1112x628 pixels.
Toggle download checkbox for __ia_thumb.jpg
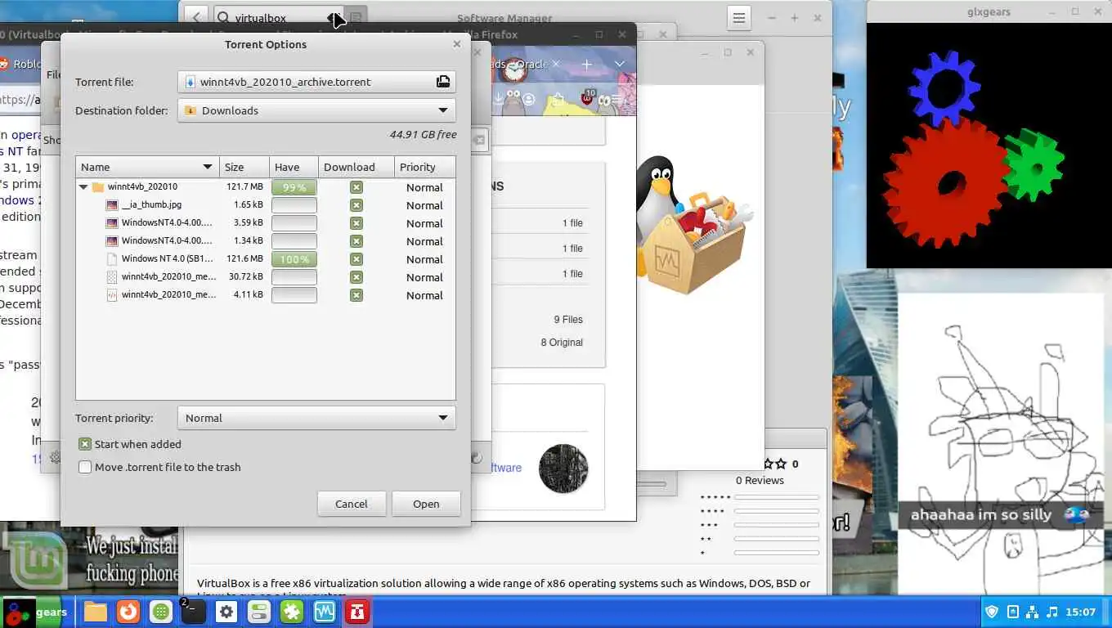click(356, 205)
